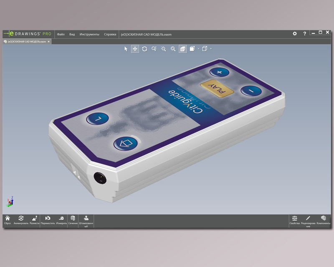The height and width of the screenshot is (267, 334).
Task: Close the ЭСКИЗНАЯ CAD МОДЕЛЬ.easm tab
Action: [x=48, y=42]
